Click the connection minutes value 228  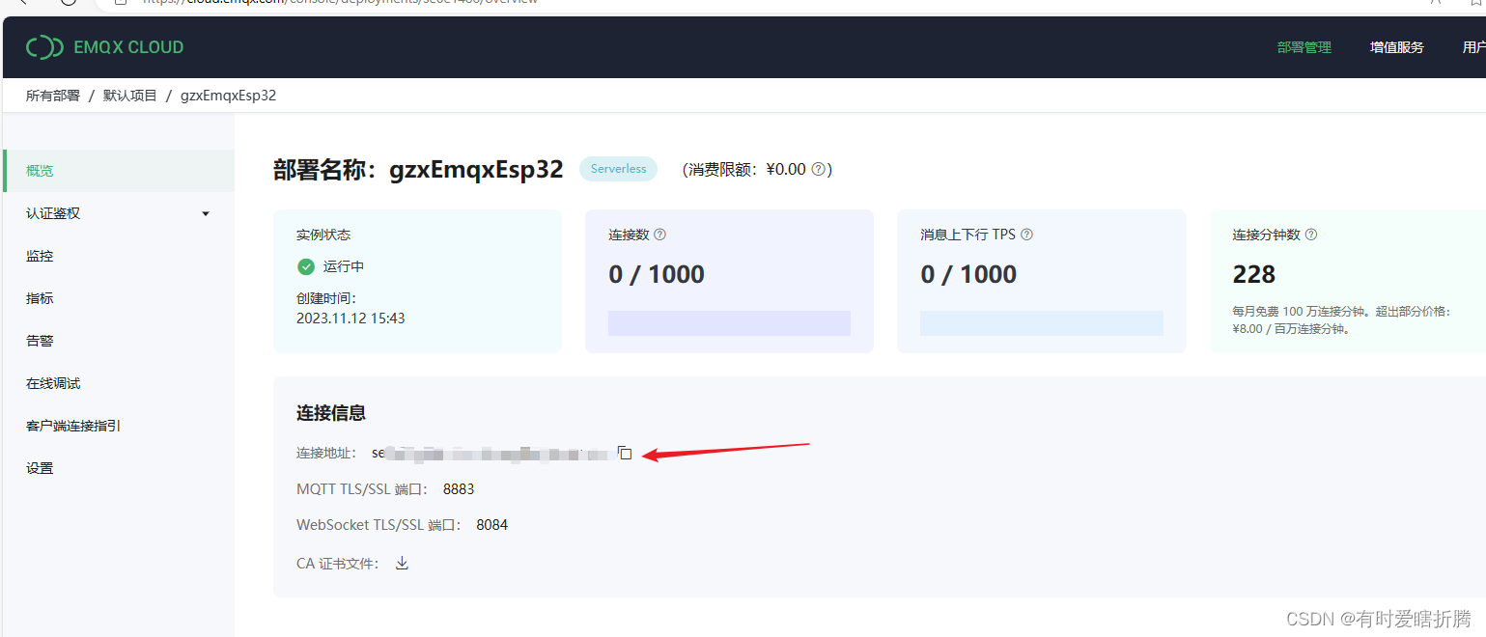[x=1254, y=275]
